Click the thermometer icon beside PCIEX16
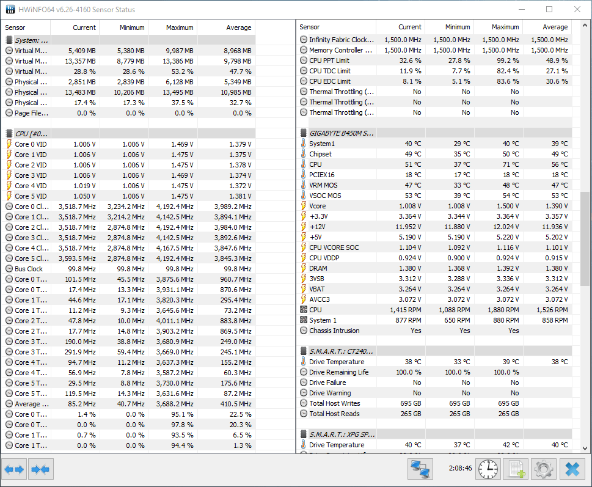Image resolution: width=592 pixels, height=487 pixels. point(304,174)
